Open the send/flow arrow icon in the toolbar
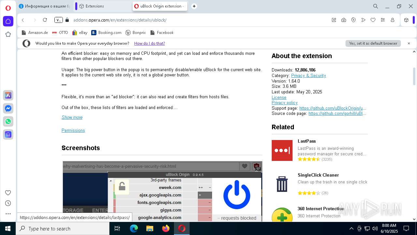This screenshot has width=417, height=235. point(363,20)
